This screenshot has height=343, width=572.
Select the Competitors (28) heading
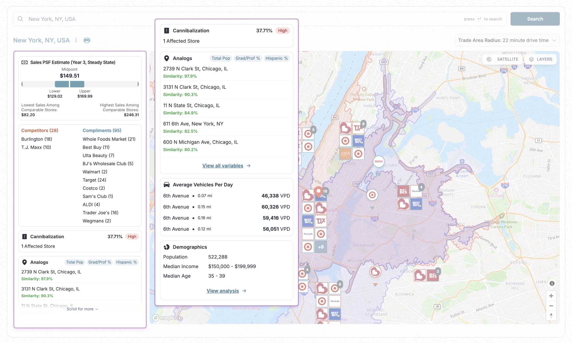40,130
